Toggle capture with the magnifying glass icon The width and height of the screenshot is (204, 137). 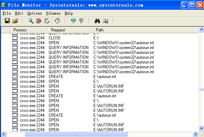[x=31, y=21]
